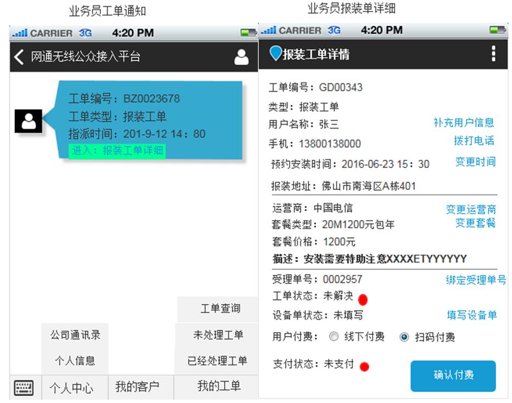The height and width of the screenshot is (403, 512).
Task: Choose 已经处理工单 from the popup menu
Action: (x=217, y=361)
